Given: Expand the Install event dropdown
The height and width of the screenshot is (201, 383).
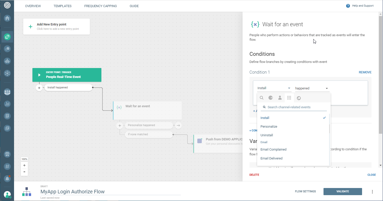Looking at the screenshot, I should (274, 88).
